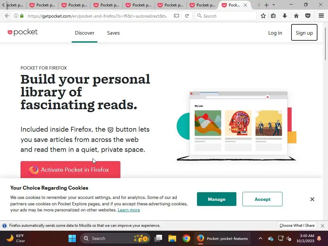Close the Firefox data notification bar
328x246 pixels.
pos(323,226)
